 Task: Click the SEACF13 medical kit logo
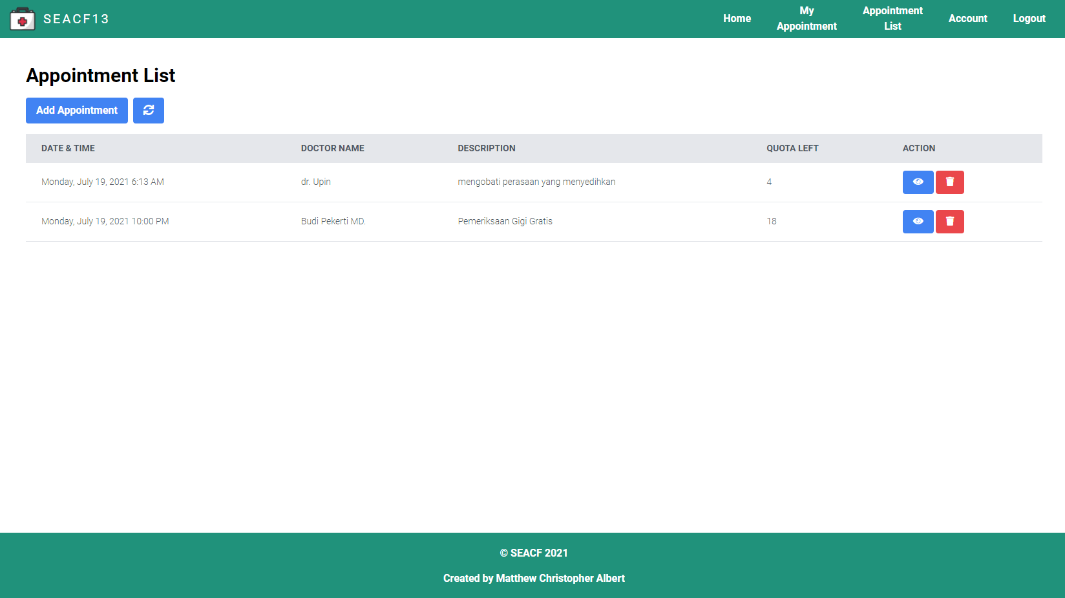[x=23, y=19]
